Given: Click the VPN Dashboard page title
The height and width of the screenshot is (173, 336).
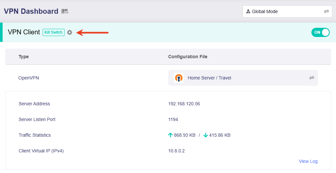Looking at the screenshot, I should pyautogui.click(x=31, y=11).
